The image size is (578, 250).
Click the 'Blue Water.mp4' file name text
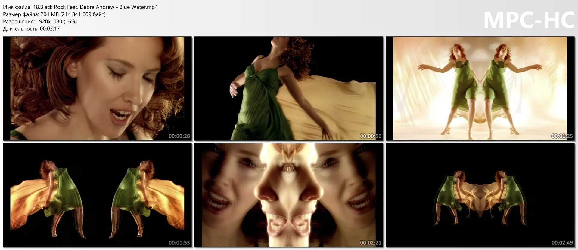click(x=138, y=7)
